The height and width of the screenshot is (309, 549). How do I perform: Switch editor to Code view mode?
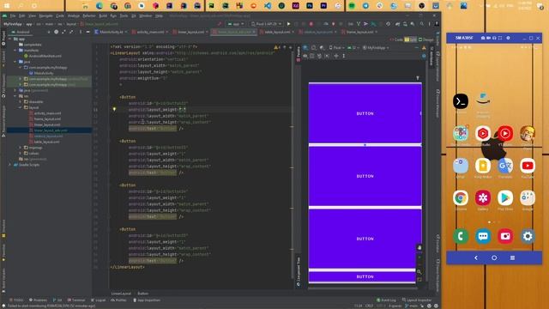point(396,39)
